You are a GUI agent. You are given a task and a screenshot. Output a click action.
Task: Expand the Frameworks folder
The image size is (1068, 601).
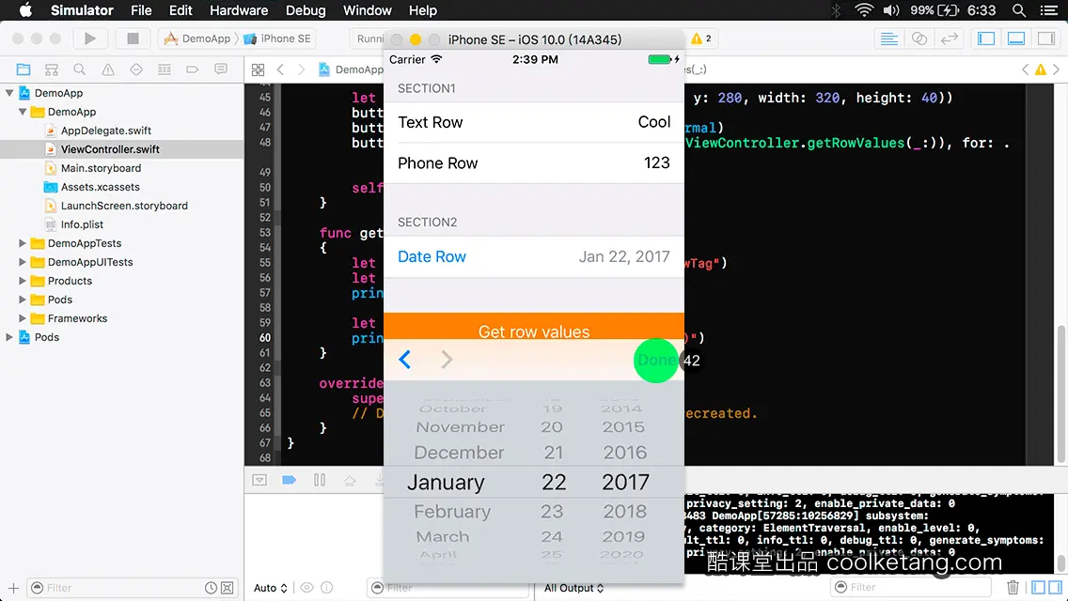pos(23,317)
